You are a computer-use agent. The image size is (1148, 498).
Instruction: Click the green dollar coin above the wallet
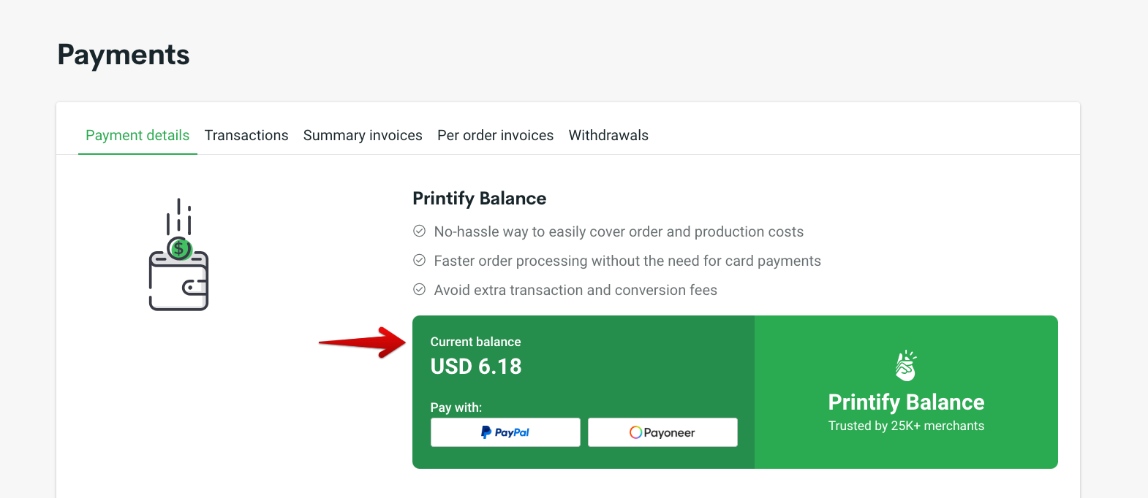pos(180,249)
